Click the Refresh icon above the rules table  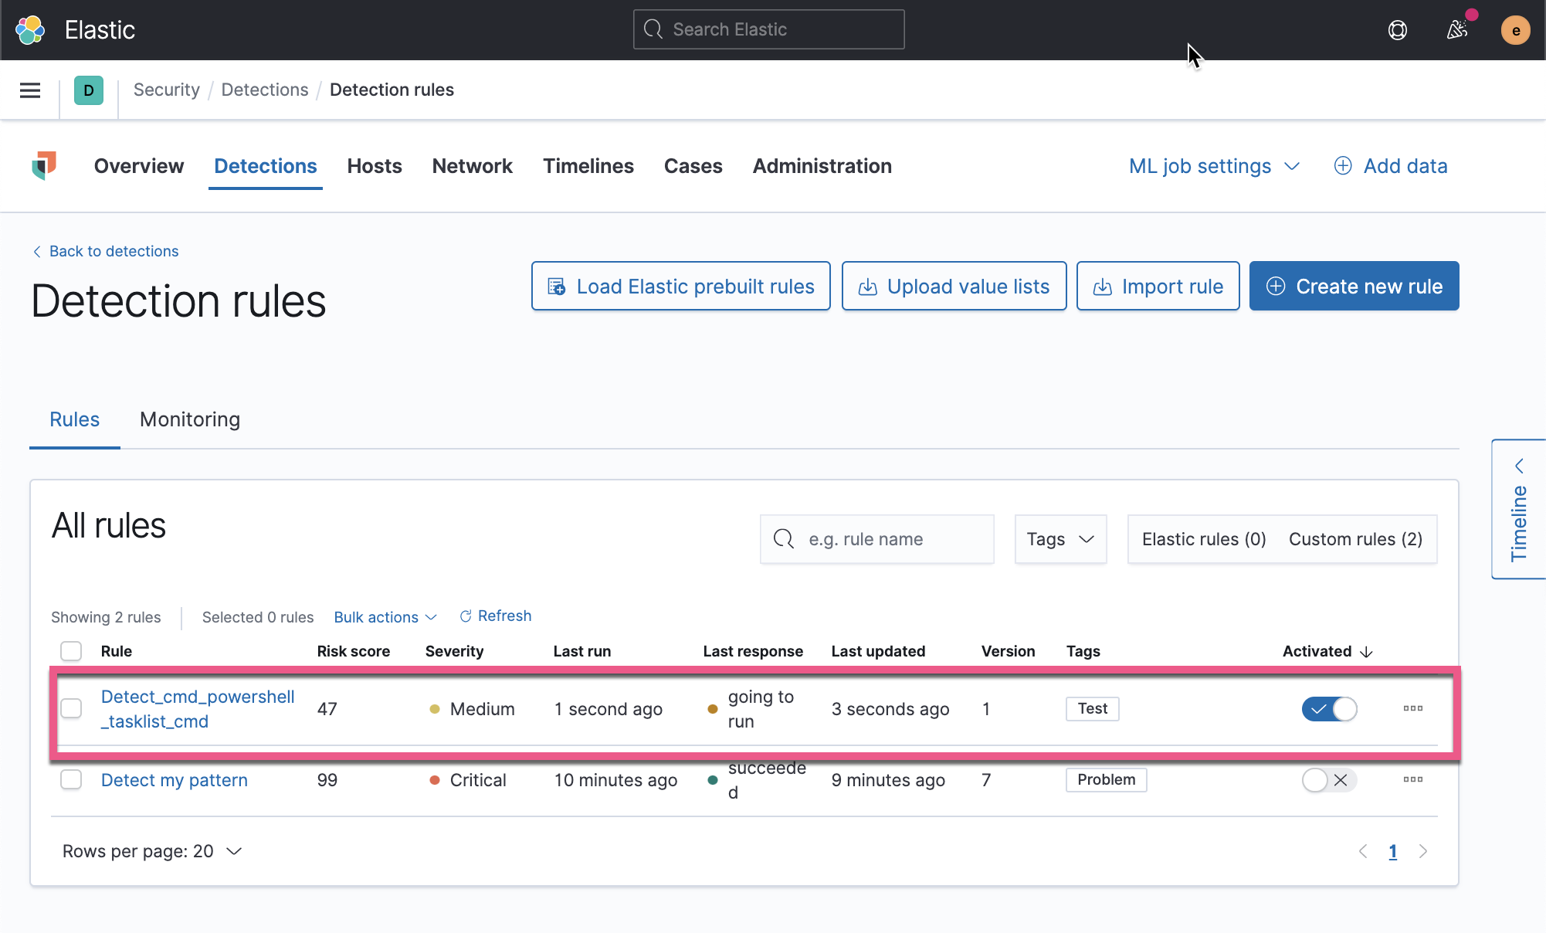click(466, 616)
